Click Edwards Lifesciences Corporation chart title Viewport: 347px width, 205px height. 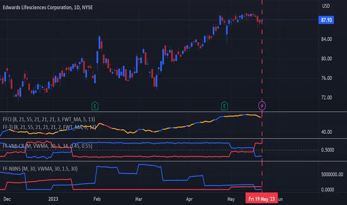(48, 7)
